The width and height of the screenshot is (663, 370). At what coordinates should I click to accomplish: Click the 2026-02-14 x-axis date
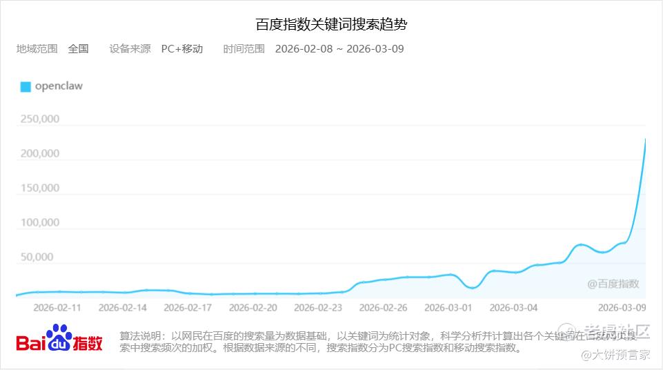tap(122, 308)
